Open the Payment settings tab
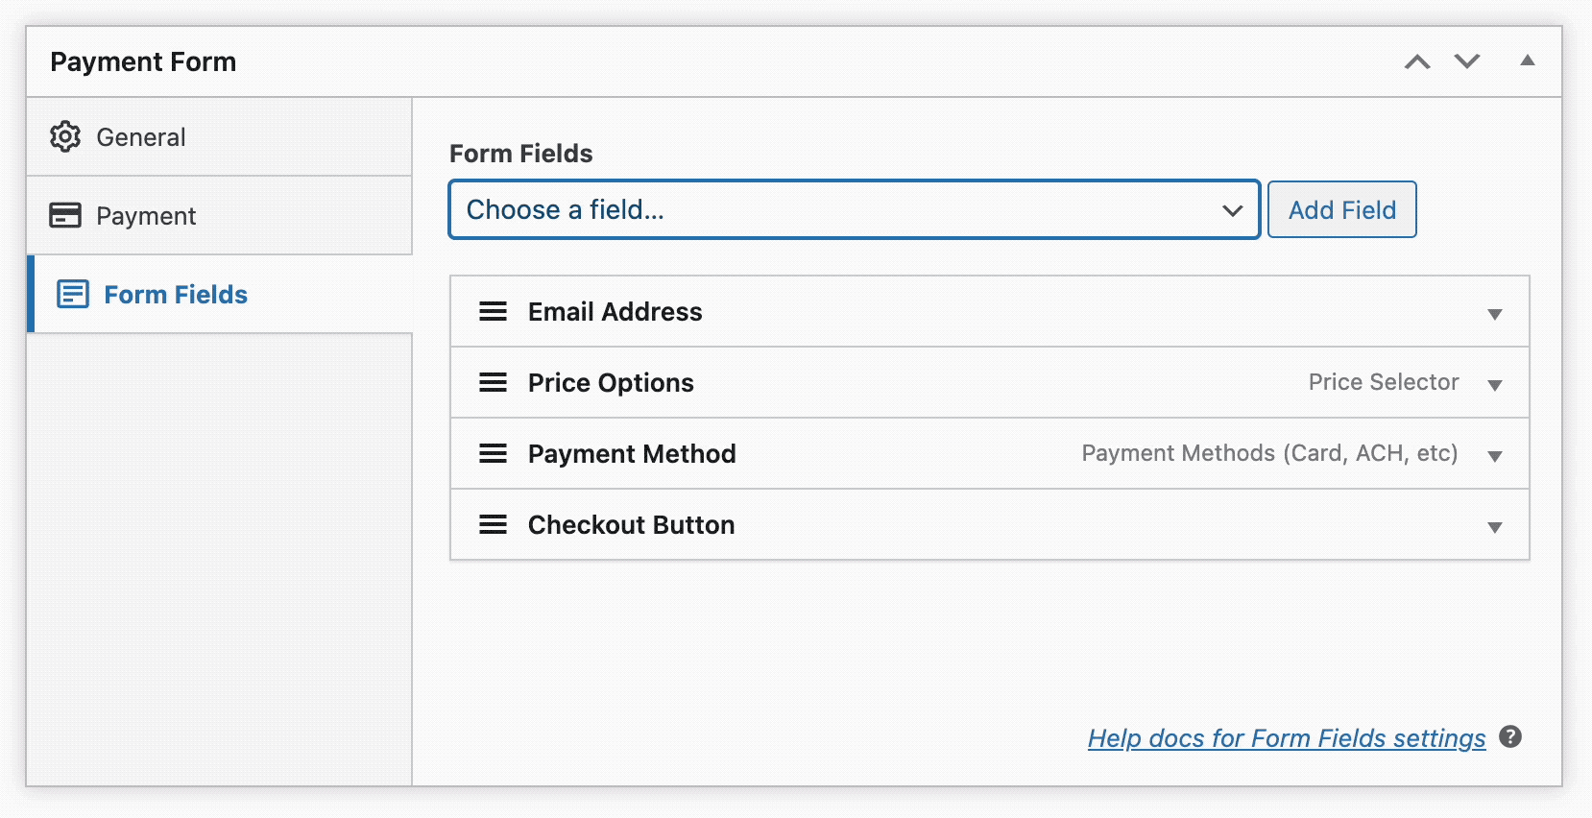 (147, 215)
